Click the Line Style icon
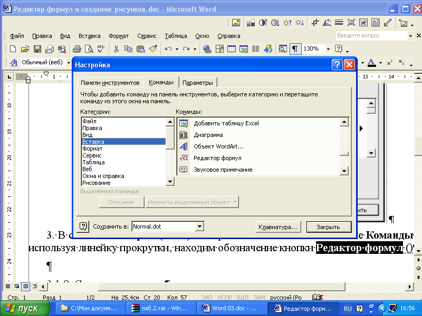The image size is (422, 316). coord(339,23)
